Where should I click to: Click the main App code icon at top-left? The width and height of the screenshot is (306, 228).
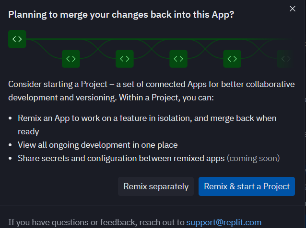click(17, 39)
